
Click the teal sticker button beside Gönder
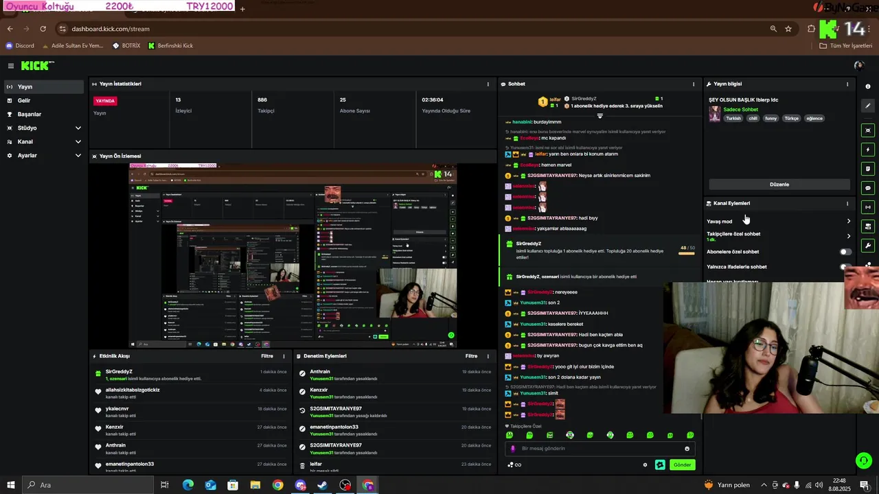(x=660, y=464)
